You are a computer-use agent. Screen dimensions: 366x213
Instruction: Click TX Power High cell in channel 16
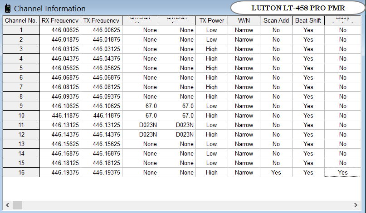(212, 172)
